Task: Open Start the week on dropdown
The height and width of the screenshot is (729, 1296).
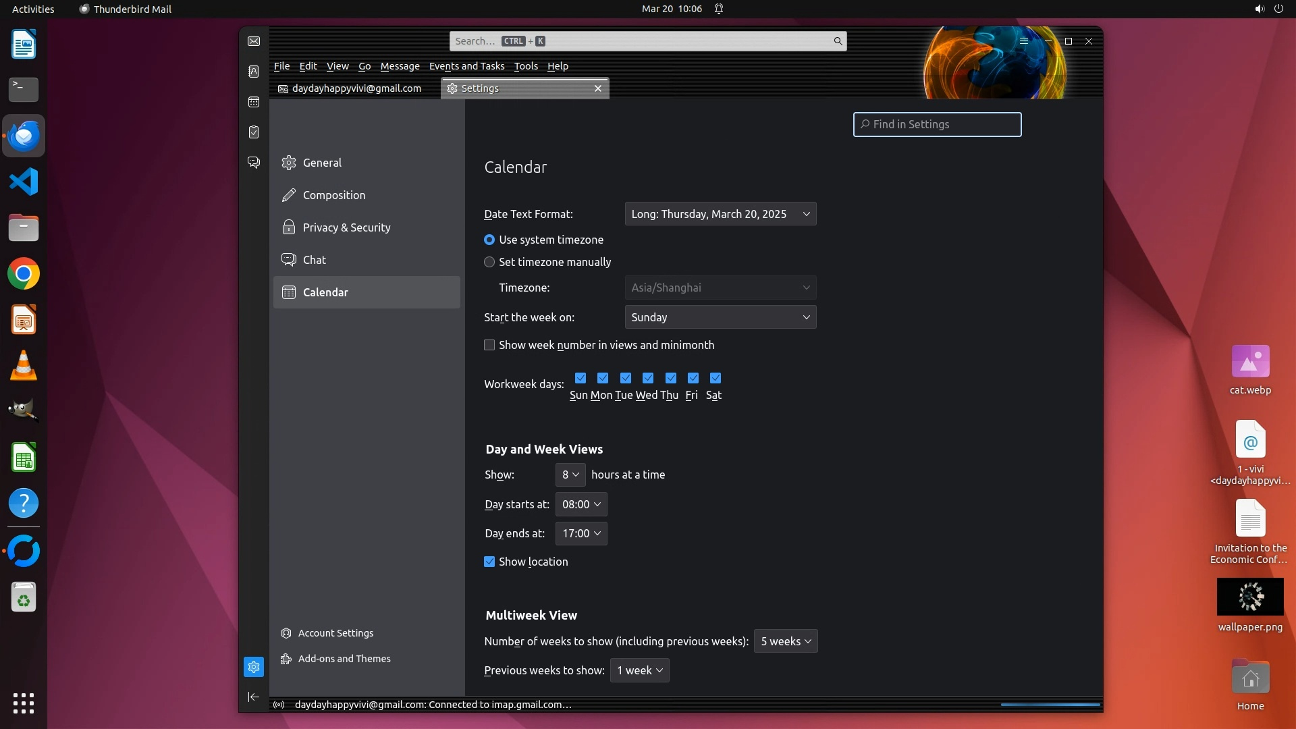Action: (720, 317)
